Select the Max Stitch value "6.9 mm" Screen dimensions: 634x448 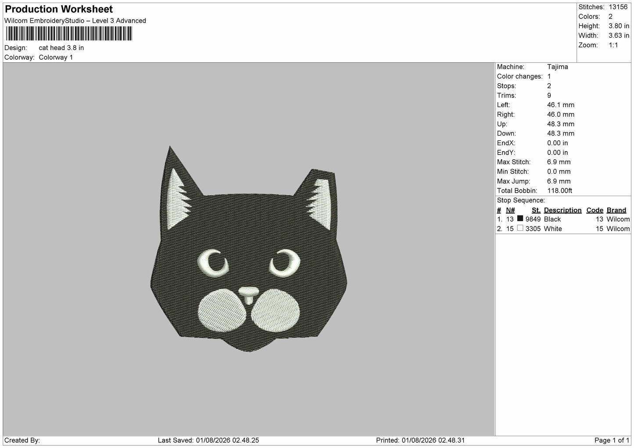tap(559, 162)
